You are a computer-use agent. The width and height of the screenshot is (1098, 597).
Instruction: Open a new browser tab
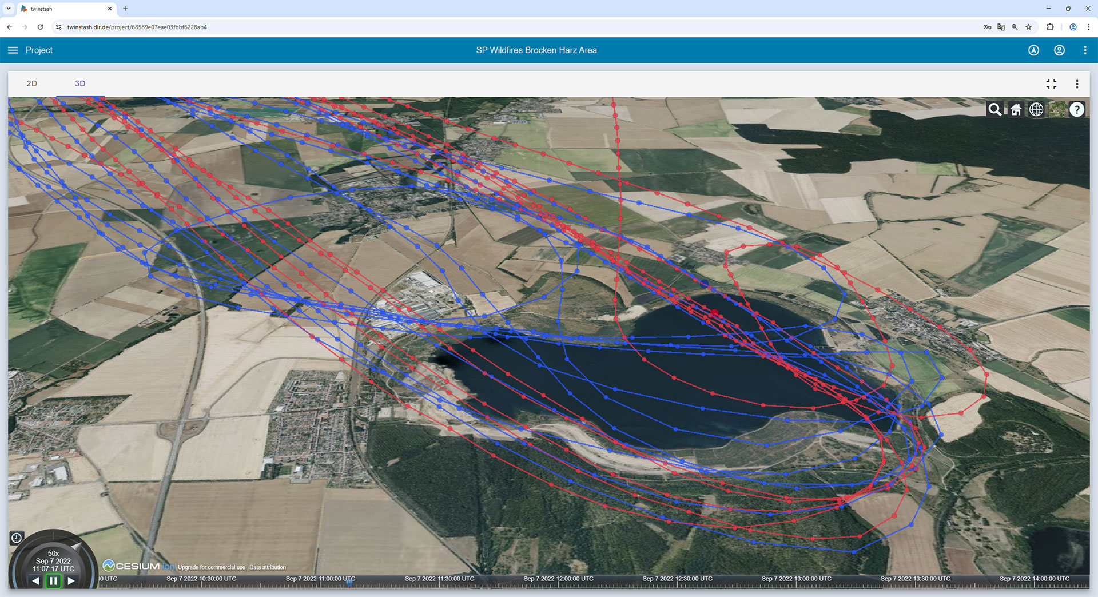pos(125,9)
